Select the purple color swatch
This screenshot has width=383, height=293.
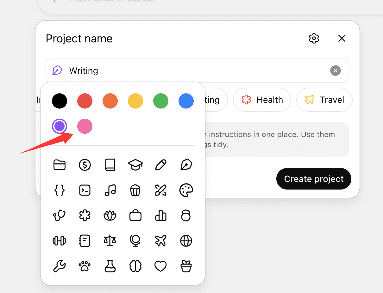(60, 127)
